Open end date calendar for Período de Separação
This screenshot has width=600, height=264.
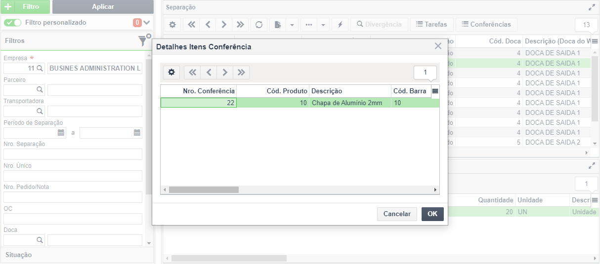(x=137, y=133)
